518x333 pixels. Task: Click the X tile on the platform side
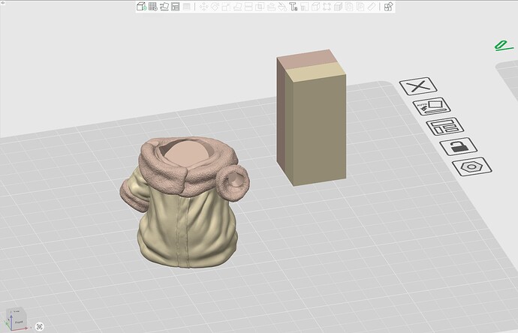click(x=418, y=86)
